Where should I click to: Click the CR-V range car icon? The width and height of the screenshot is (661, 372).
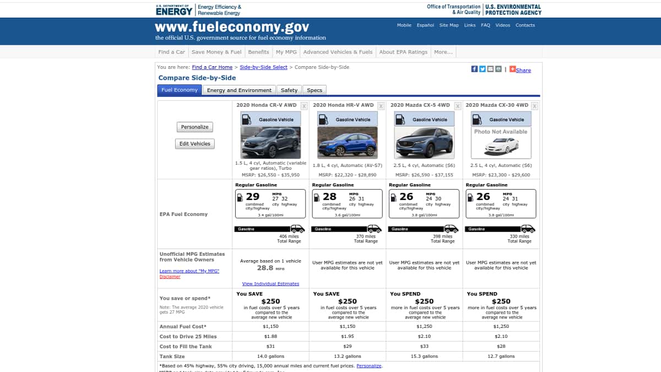point(297,229)
